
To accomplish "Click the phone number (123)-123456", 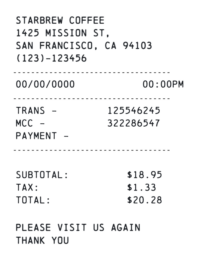I will (51, 58).
